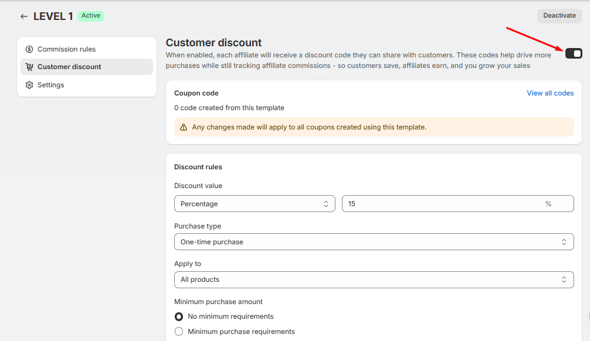Follow the View all codes link

point(550,93)
